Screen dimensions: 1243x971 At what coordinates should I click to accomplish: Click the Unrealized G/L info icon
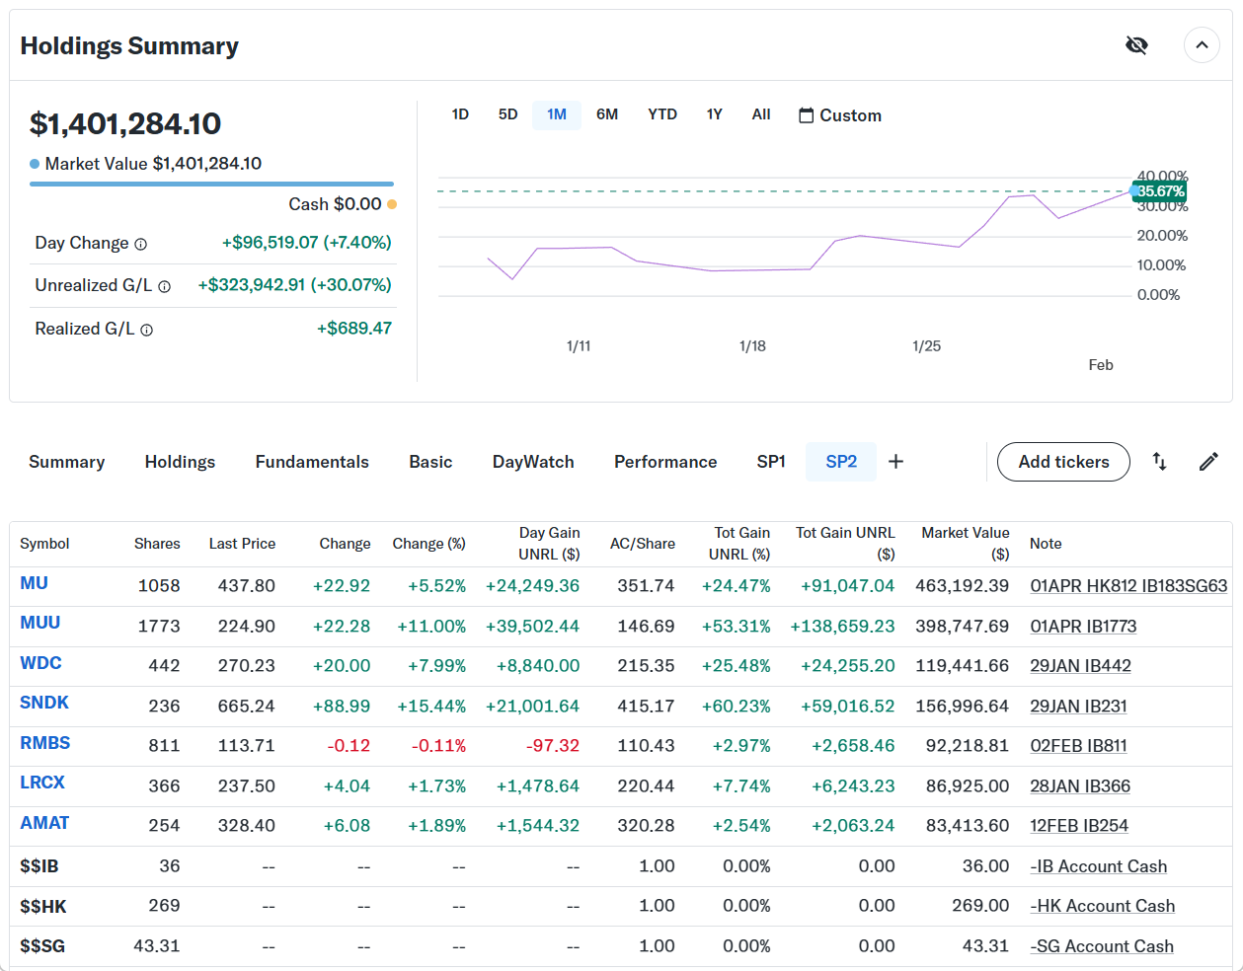tap(165, 286)
